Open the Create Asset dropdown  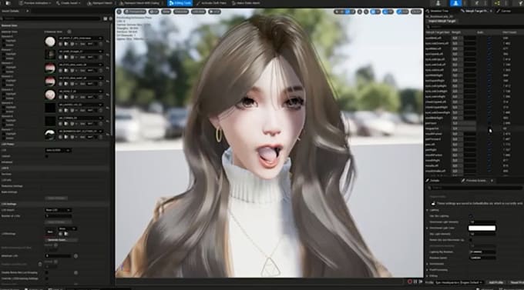pos(69,3)
